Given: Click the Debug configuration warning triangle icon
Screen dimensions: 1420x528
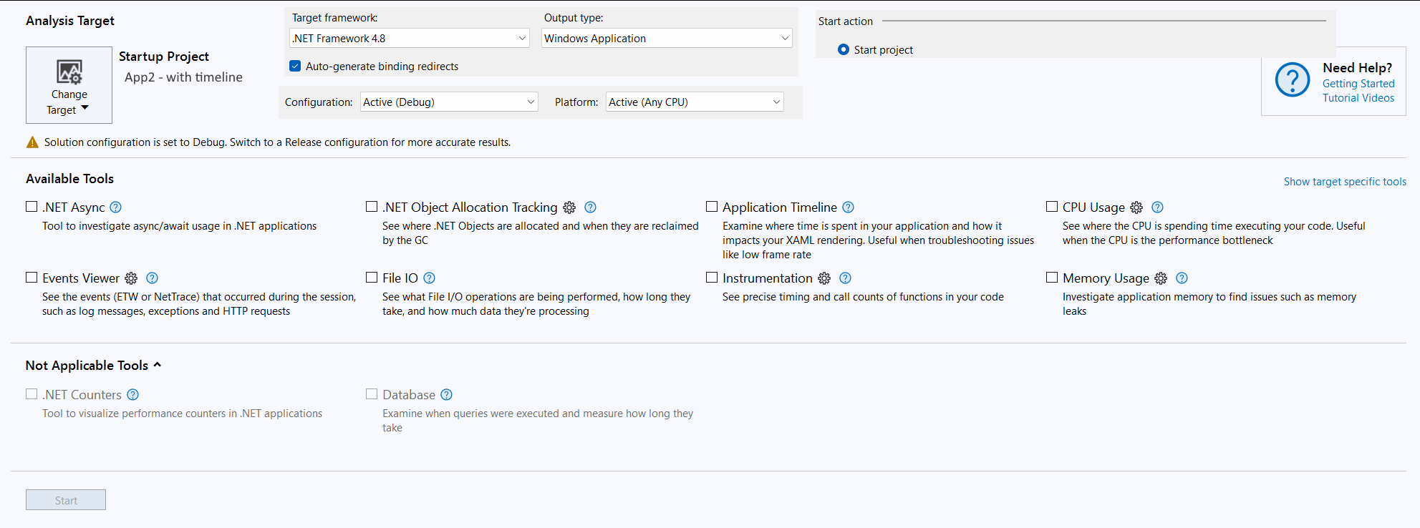Looking at the screenshot, I should 32,142.
